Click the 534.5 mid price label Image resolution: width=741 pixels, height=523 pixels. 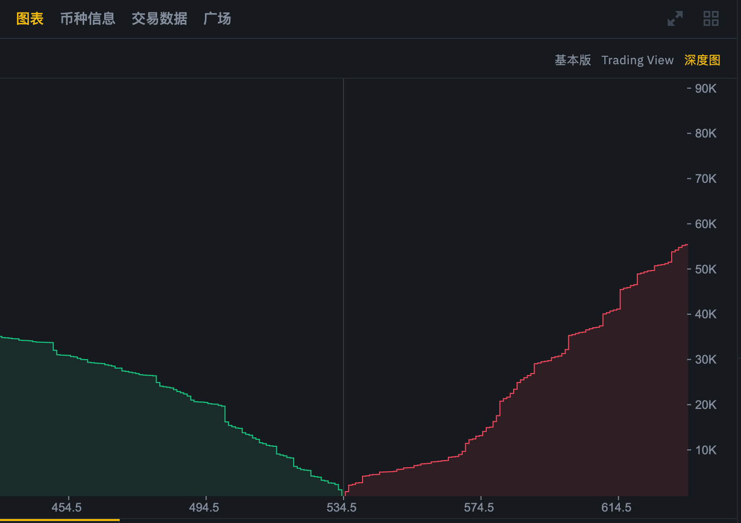click(342, 508)
